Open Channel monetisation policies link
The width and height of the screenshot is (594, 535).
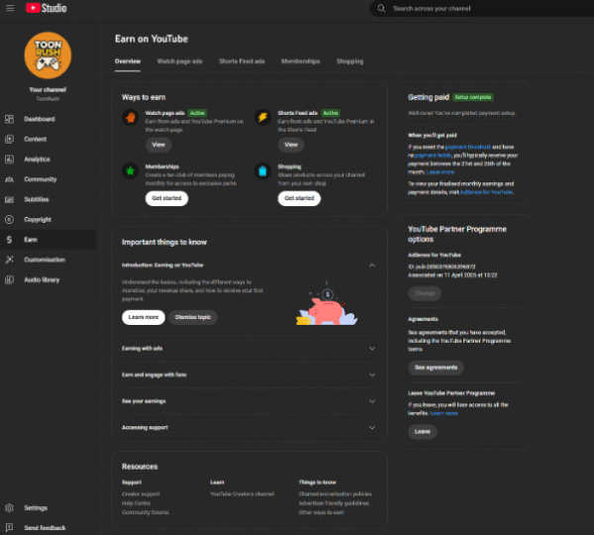(x=336, y=494)
